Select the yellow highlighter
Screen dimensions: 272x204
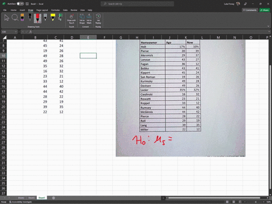pyautogui.click(x=53, y=17)
